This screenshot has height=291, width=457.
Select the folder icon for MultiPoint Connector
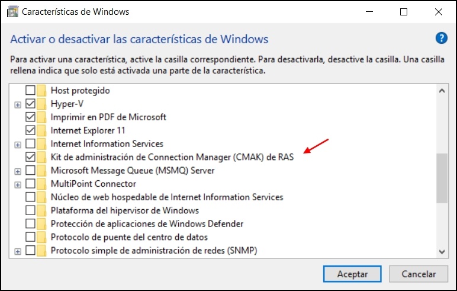tap(41, 184)
